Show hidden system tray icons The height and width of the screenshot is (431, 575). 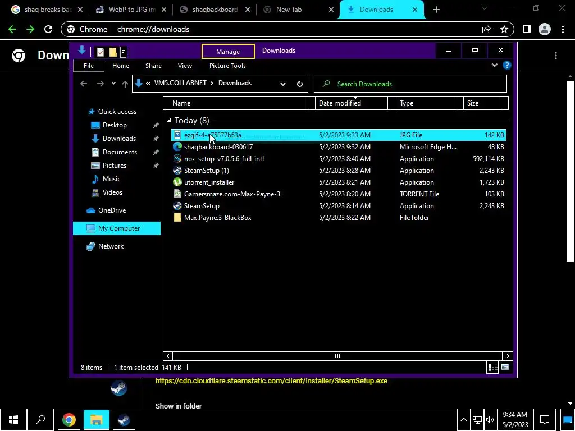tap(463, 420)
